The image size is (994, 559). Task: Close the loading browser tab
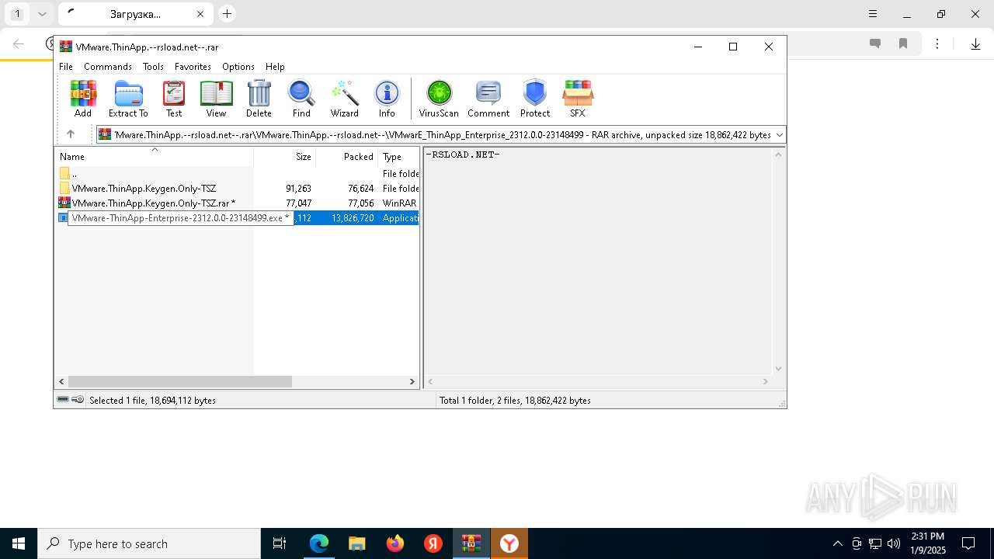click(200, 14)
